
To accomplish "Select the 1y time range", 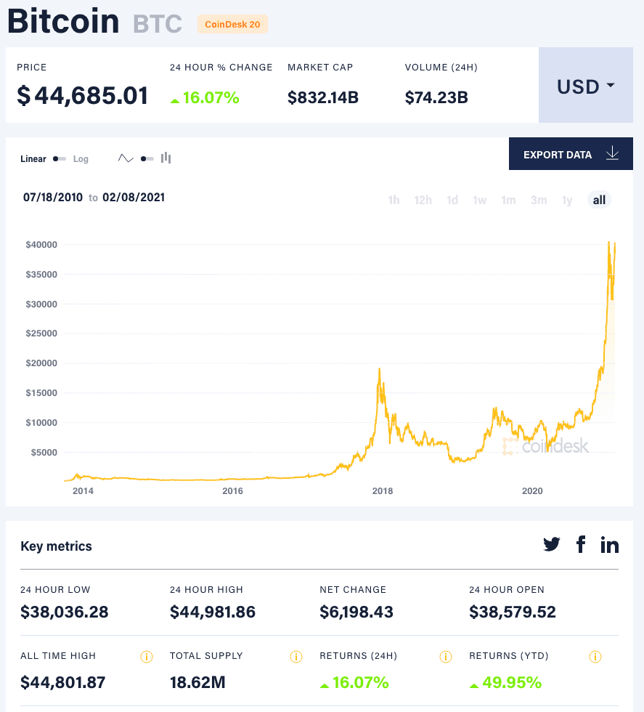I will 567,200.
